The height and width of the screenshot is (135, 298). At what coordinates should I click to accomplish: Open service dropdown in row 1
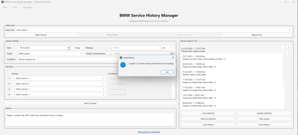59,78
